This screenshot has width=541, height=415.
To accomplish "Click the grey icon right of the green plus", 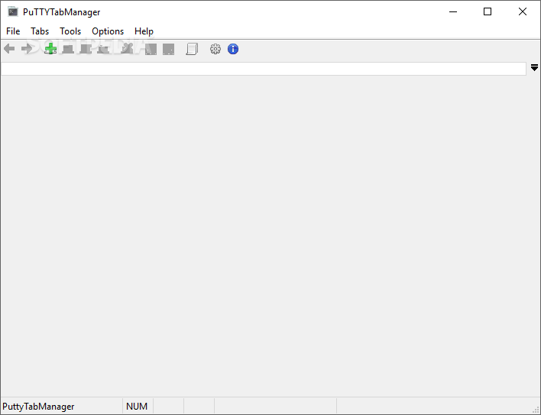I will 68,49.
